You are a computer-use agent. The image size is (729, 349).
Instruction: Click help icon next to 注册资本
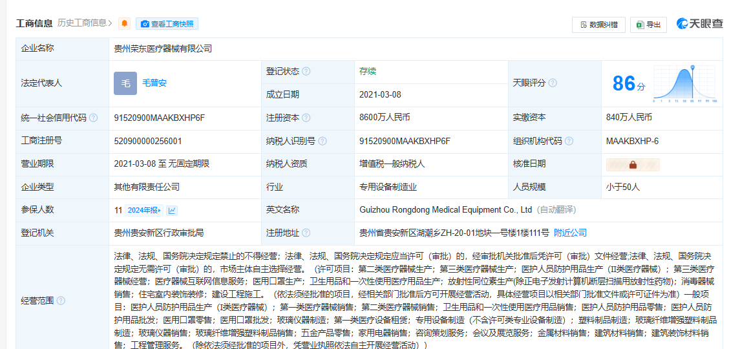click(x=306, y=118)
